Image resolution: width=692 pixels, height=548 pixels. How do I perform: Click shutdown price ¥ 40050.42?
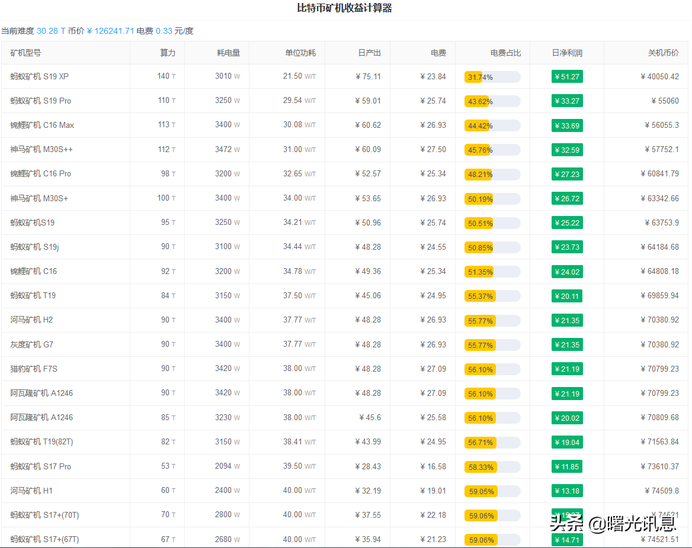659,76
